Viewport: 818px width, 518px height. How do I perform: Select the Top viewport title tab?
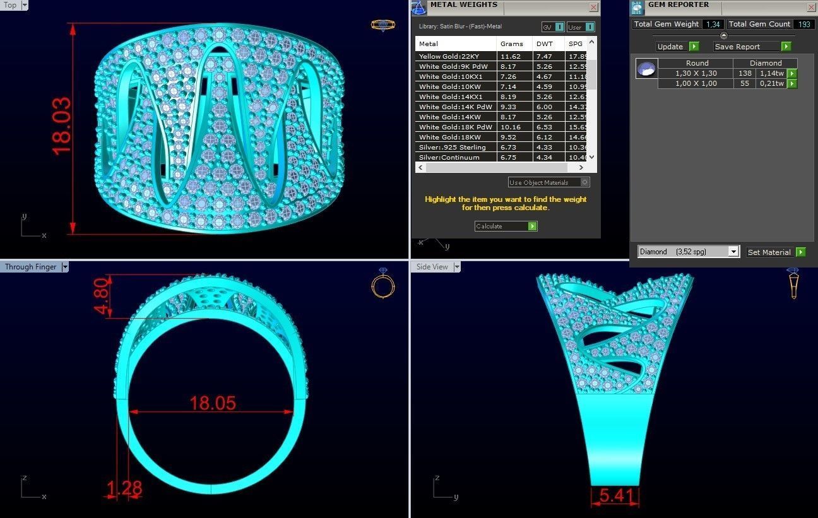pyautogui.click(x=10, y=5)
